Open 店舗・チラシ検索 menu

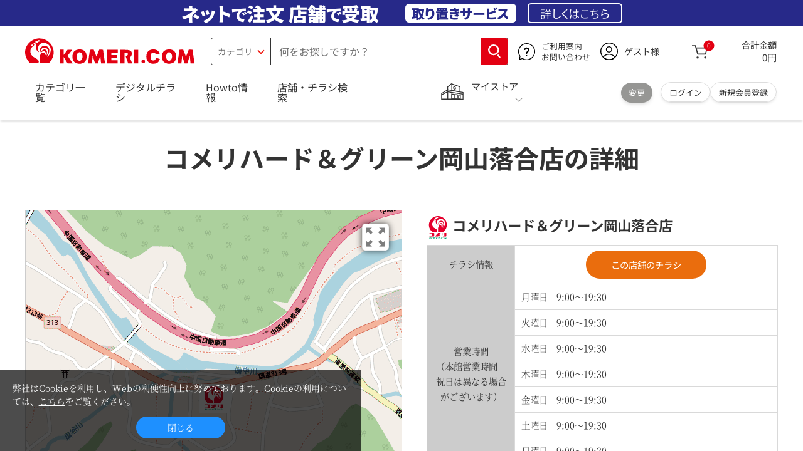[312, 93]
